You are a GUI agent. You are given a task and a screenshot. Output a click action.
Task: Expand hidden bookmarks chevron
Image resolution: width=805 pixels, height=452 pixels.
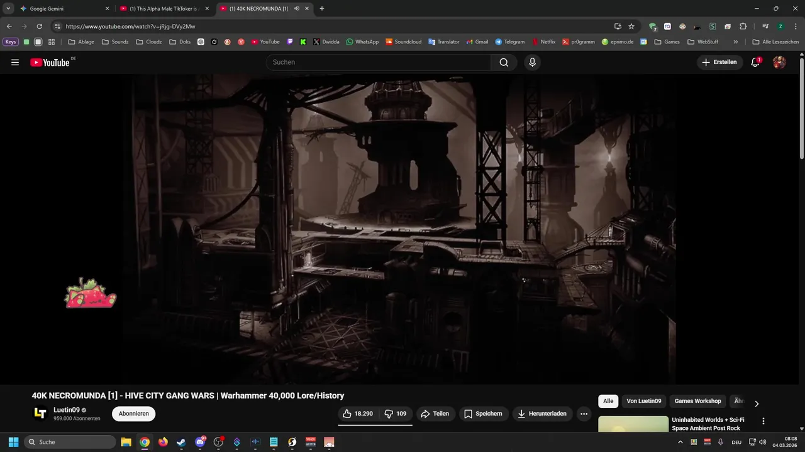click(x=736, y=42)
